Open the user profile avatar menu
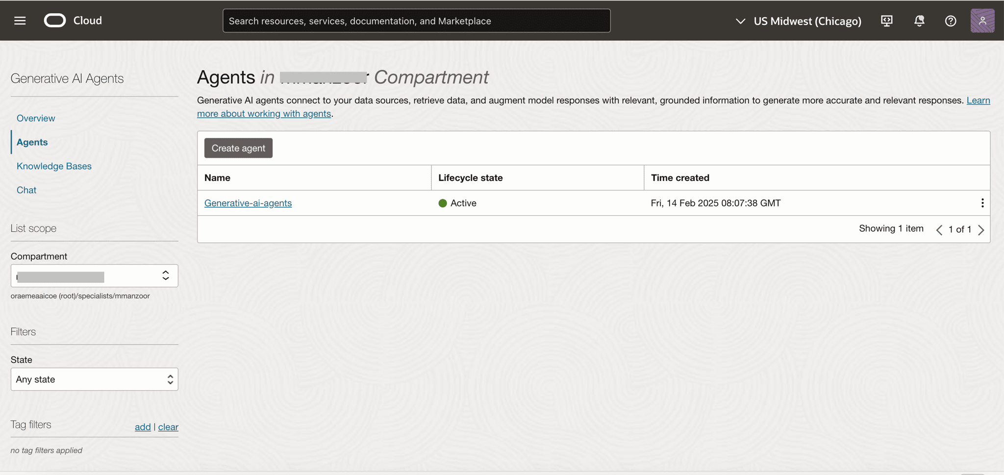The image size is (1004, 475). coord(982,21)
